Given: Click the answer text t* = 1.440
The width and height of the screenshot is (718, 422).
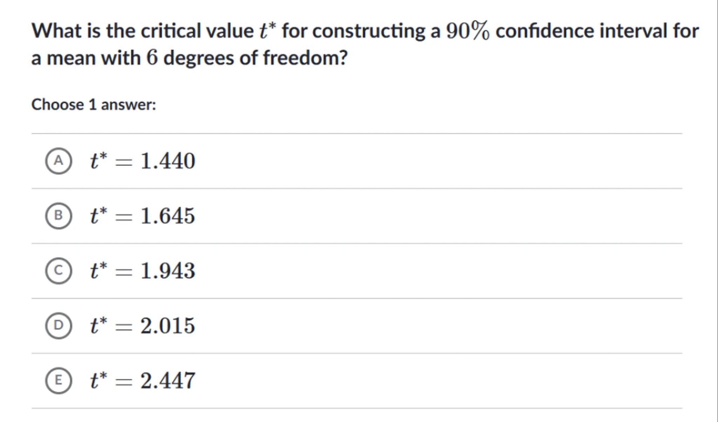Looking at the screenshot, I should point(142,161).
